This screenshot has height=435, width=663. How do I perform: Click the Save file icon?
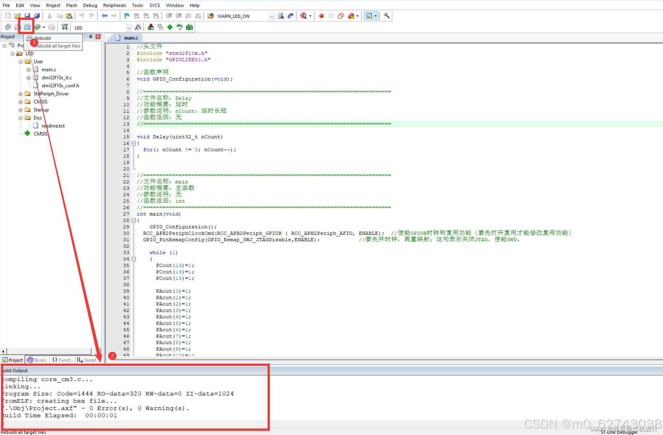click(x=27, y=16)
